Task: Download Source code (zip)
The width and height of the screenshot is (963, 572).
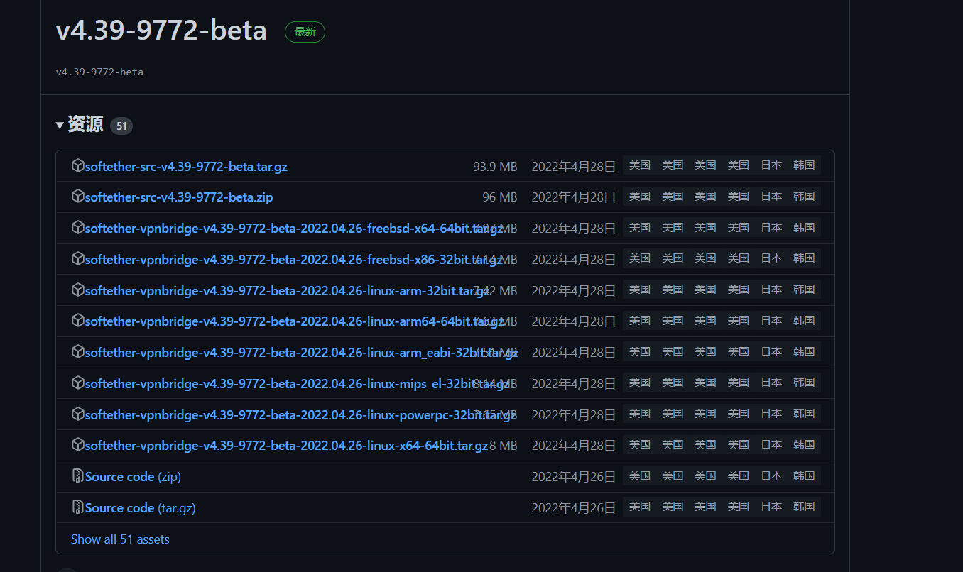Action: pos(133,477)
